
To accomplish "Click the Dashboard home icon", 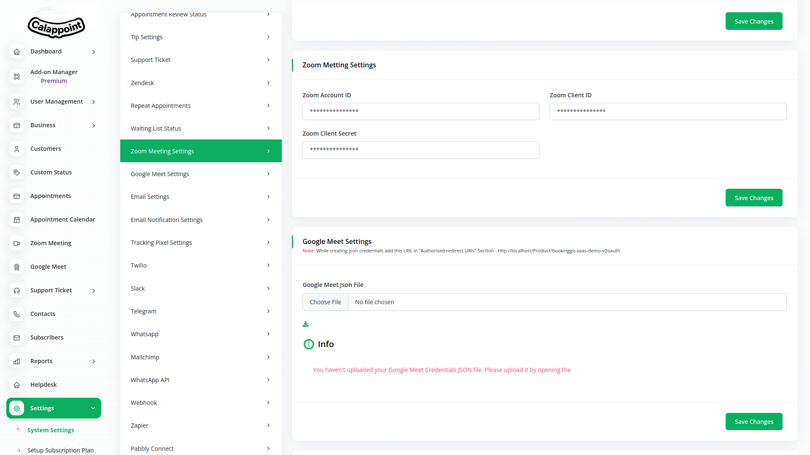I will point(16,52).
